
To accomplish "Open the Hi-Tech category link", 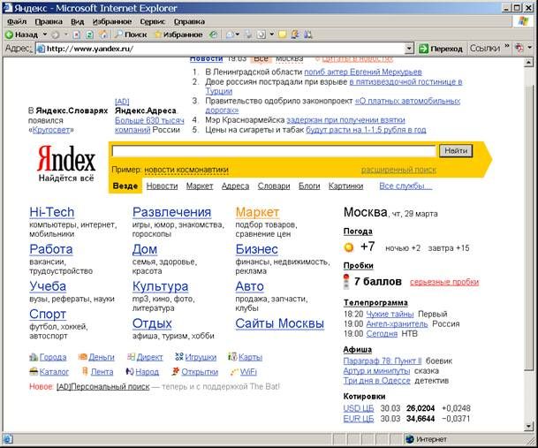I will tap(52, 212).
